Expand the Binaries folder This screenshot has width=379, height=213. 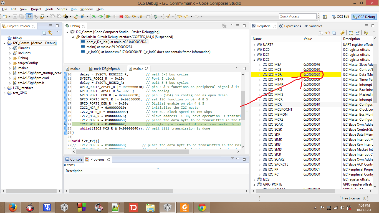[x=10, y=48]
